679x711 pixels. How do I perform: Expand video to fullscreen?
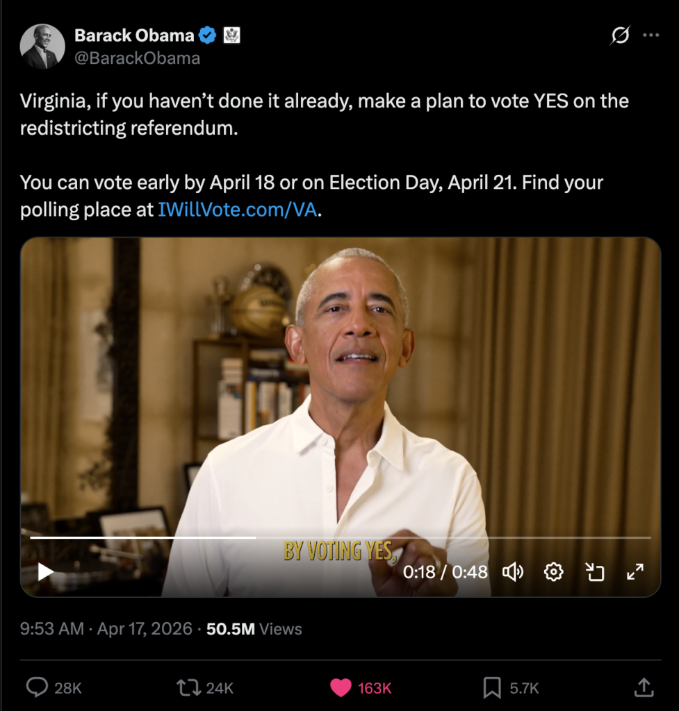coord(635,571)
